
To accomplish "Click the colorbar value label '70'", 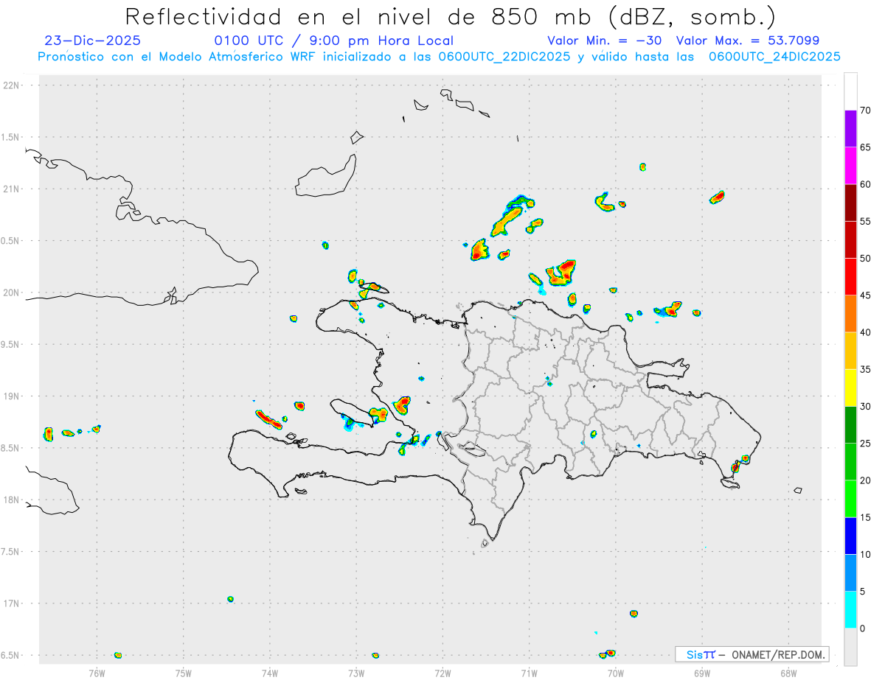I will (865, 111).
